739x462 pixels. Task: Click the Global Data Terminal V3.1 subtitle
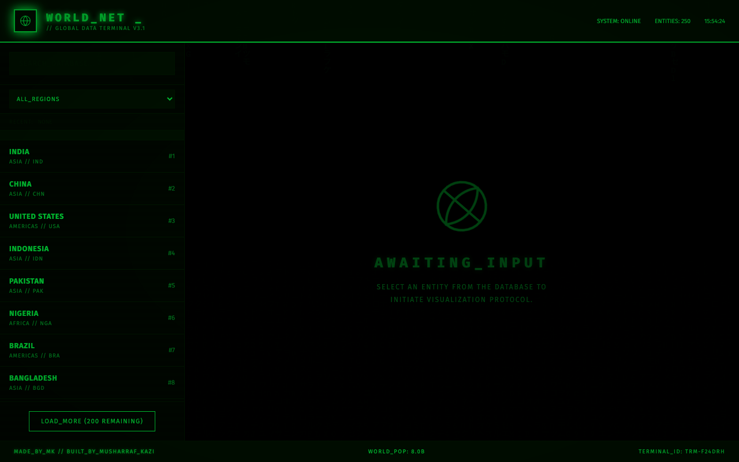[96, 28]
